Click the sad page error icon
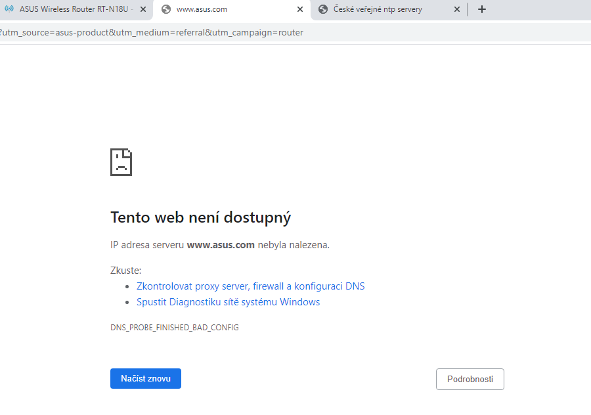Screen dimensions: 591x415 coord(121,162)
